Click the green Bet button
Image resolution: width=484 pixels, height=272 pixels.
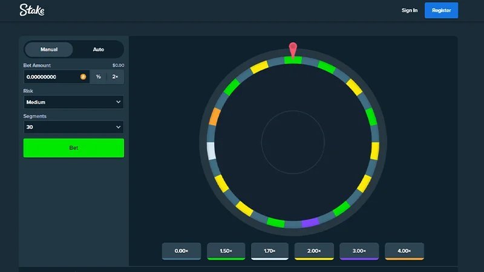[x=73, y=147]
